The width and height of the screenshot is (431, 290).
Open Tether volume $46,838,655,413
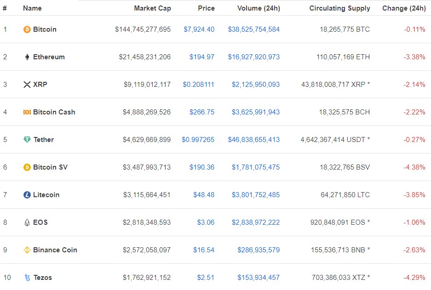(x=254, y=140)
